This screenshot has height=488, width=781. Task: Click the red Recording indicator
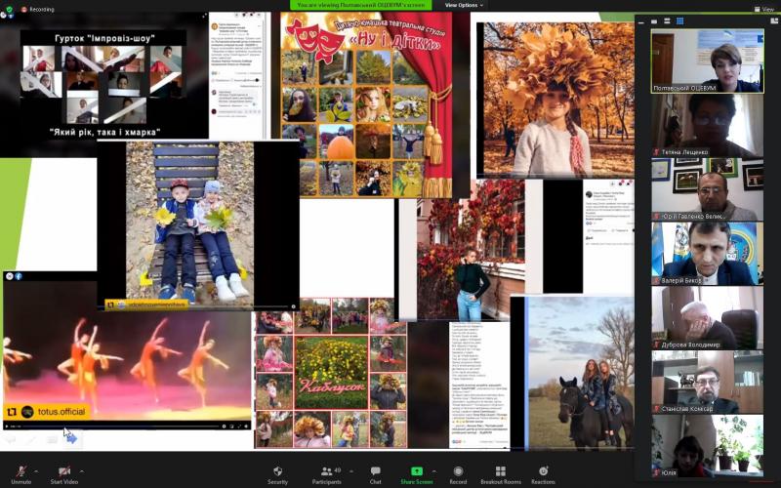[38, 9]
